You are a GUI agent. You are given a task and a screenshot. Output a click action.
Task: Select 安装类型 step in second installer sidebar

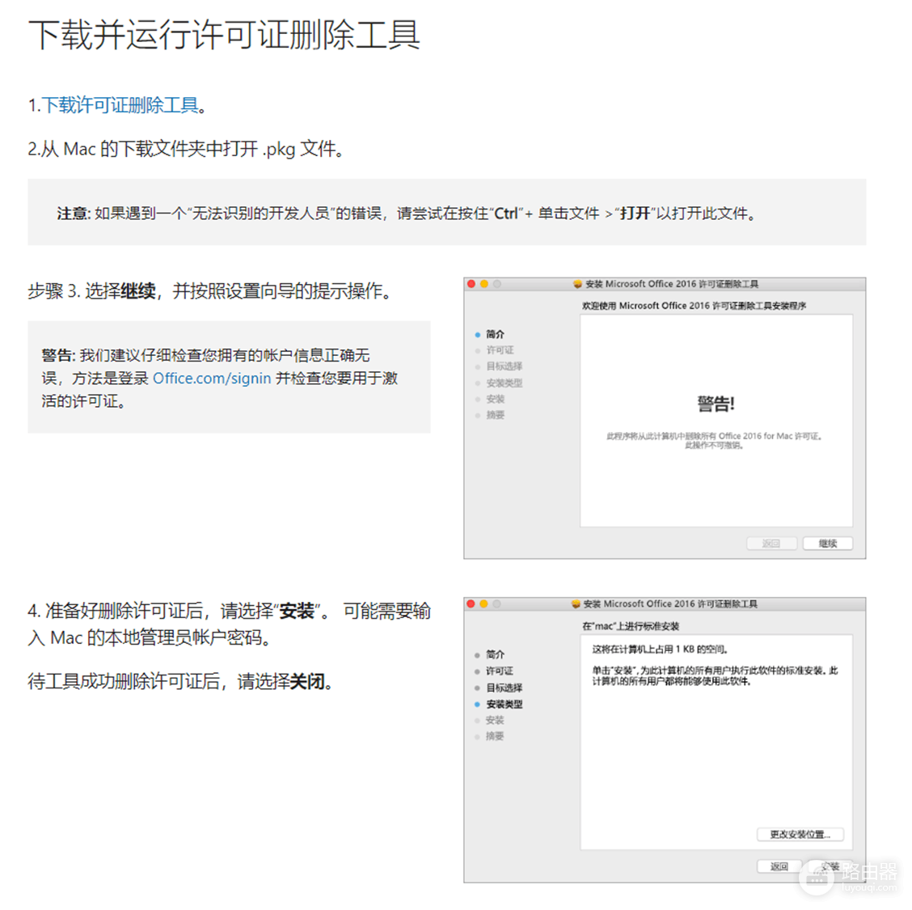click(505, 704)
